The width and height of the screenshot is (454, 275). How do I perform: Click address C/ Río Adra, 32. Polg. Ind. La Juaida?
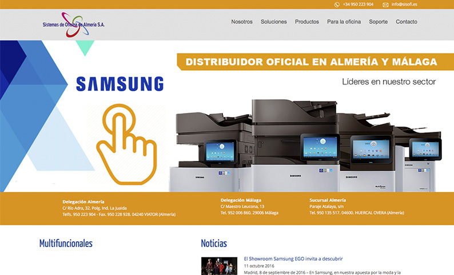coord(94,208)
